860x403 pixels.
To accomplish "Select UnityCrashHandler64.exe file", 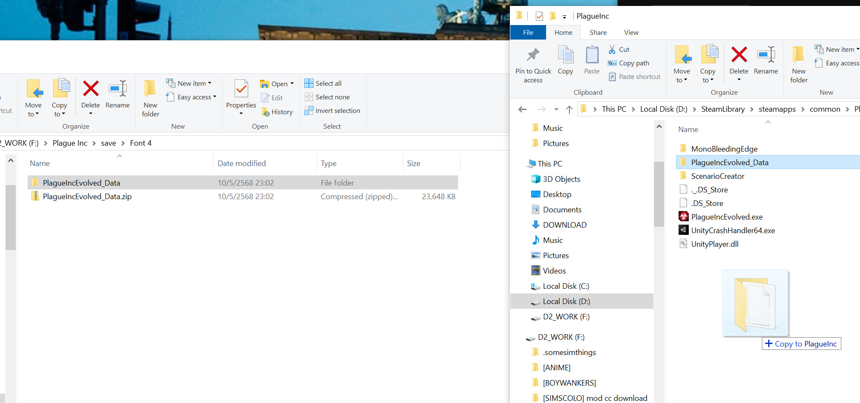I will [733, 230].
